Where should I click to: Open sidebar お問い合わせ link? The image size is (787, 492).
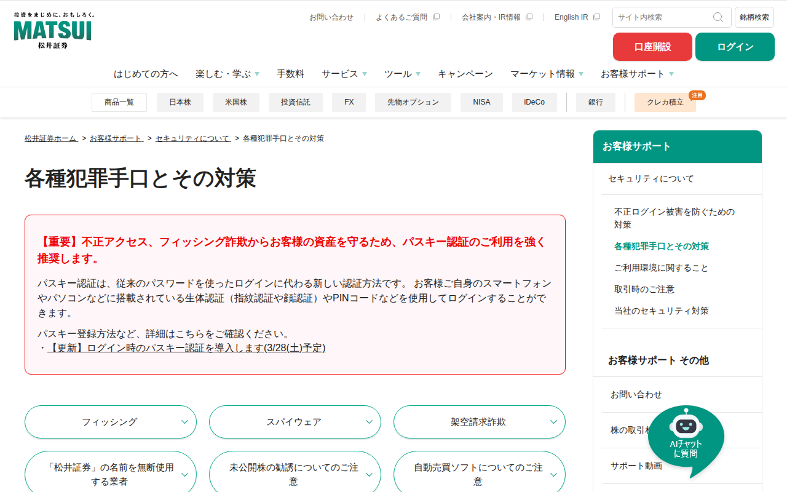[x=636, y=395]
